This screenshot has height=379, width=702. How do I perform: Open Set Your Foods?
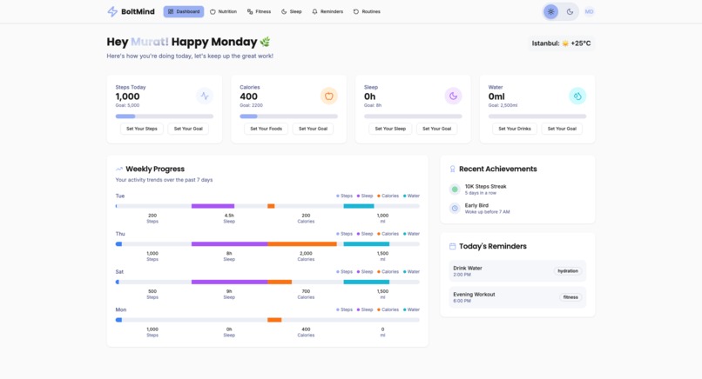pyautogui.click(x=266, y=129)
